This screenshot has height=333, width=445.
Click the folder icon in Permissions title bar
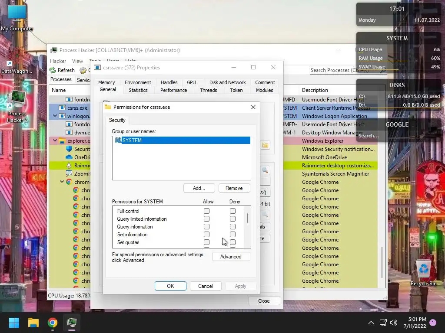pyautogui.click(x=108, y=107)
